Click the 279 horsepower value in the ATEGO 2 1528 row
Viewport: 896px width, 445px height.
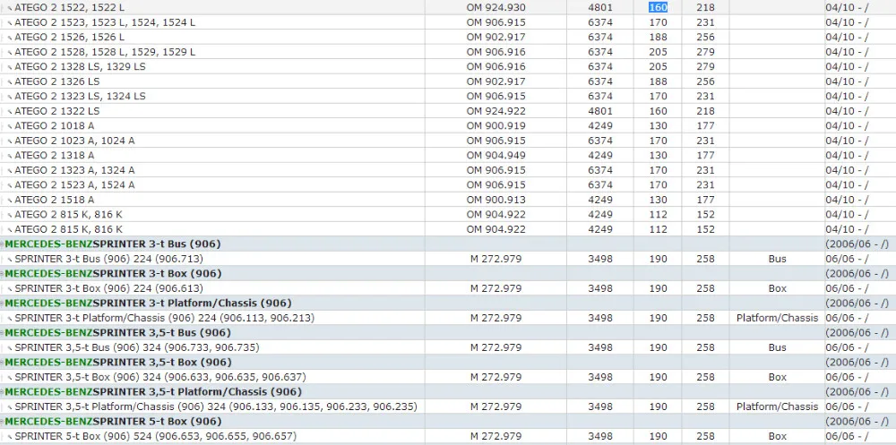pos(706,52)
